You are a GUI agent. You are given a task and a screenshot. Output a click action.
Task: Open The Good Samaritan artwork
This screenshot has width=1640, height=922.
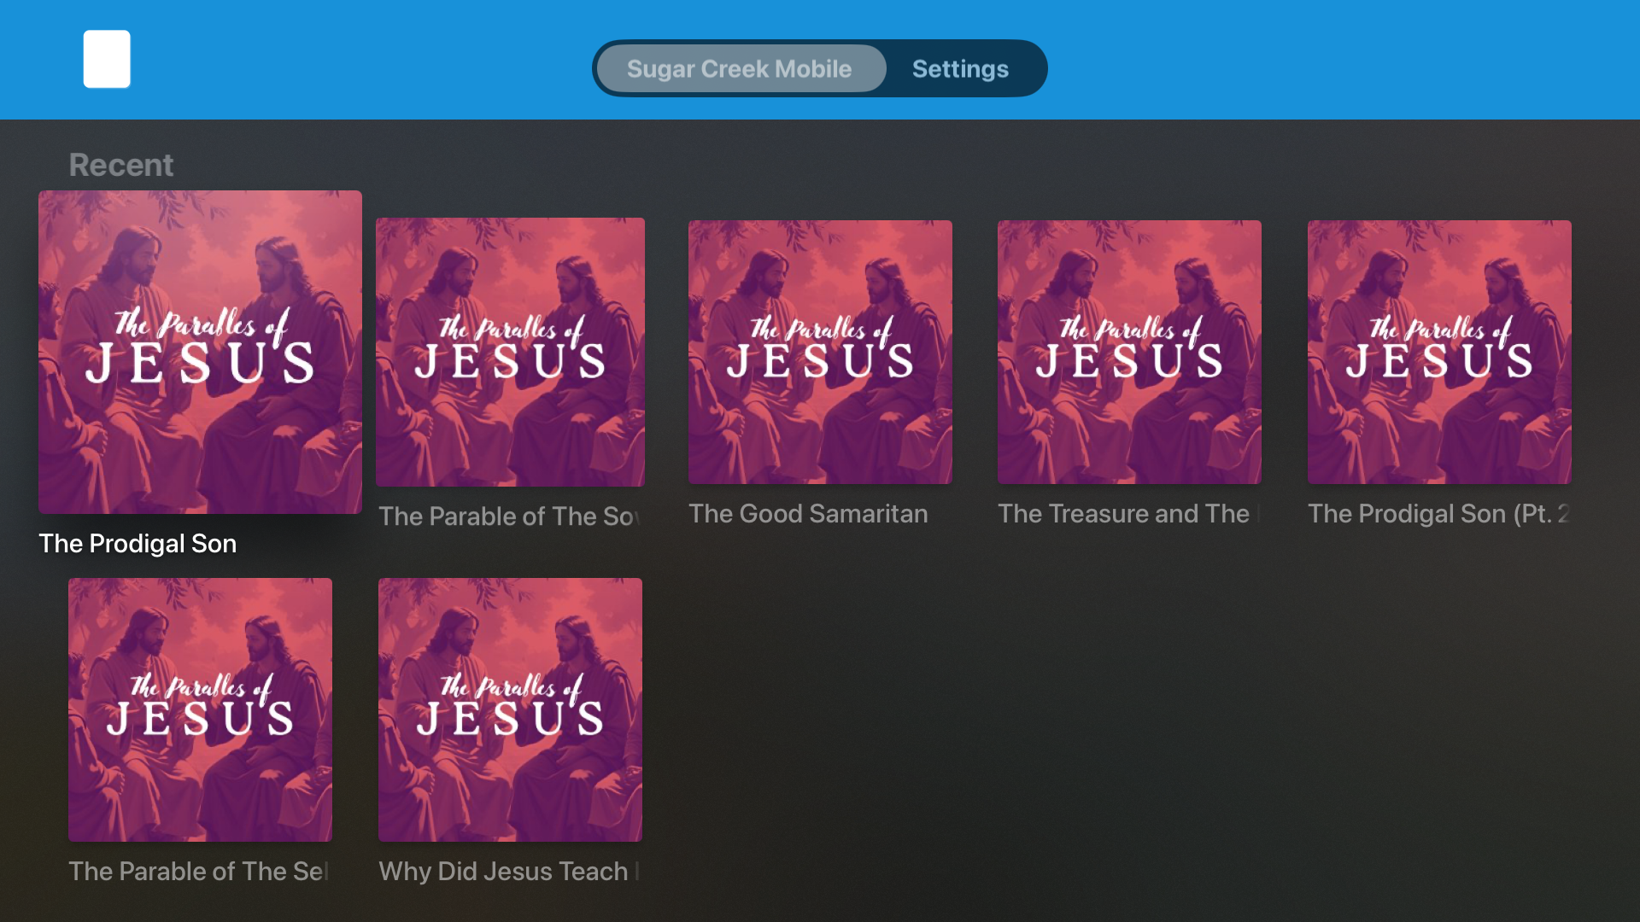point(820,352)
